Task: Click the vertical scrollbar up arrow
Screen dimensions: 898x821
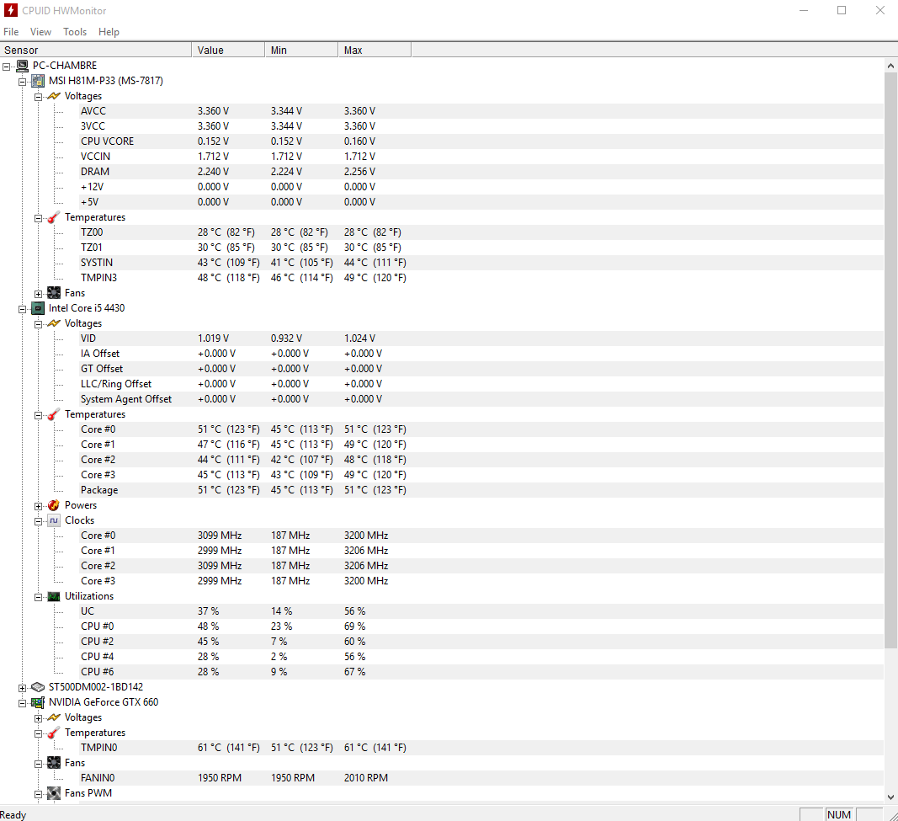Action: pyautogui.click(x=890, y=66)
